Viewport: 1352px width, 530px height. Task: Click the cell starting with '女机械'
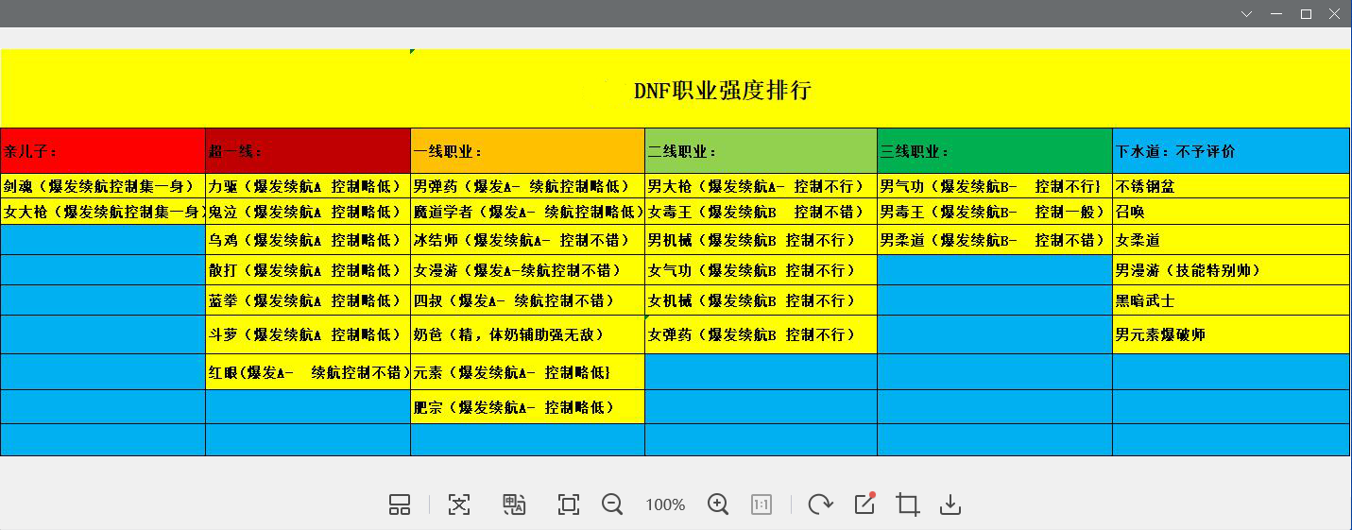(761, 300)
